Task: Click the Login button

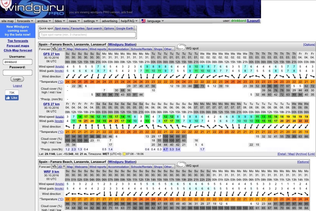Action: pyautogui.click(x=17, y=79)
